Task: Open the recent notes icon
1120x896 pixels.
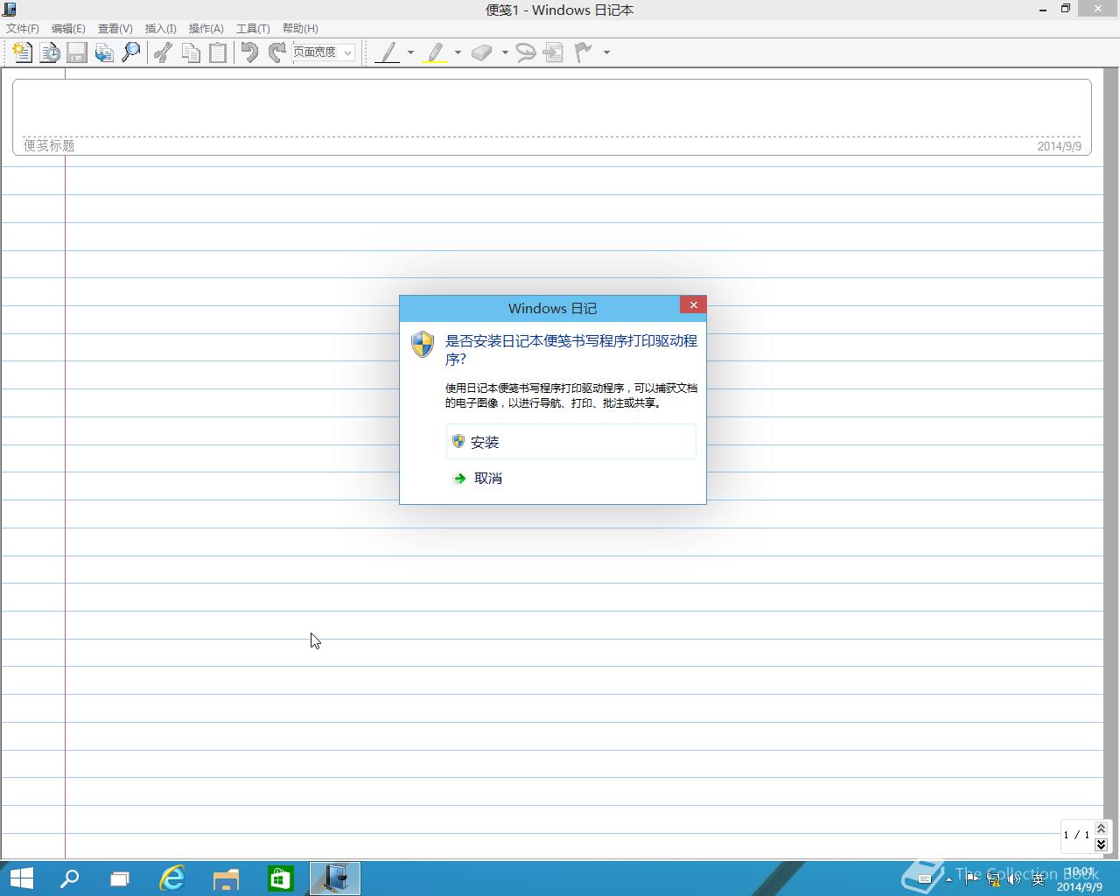Action: click(x=50, y=52)
